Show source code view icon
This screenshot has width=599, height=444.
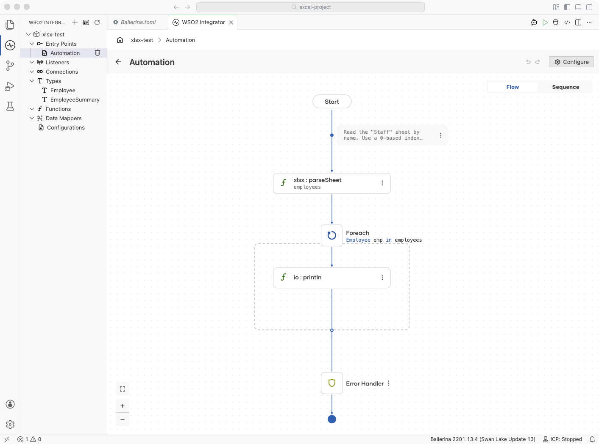coord(567,22)
